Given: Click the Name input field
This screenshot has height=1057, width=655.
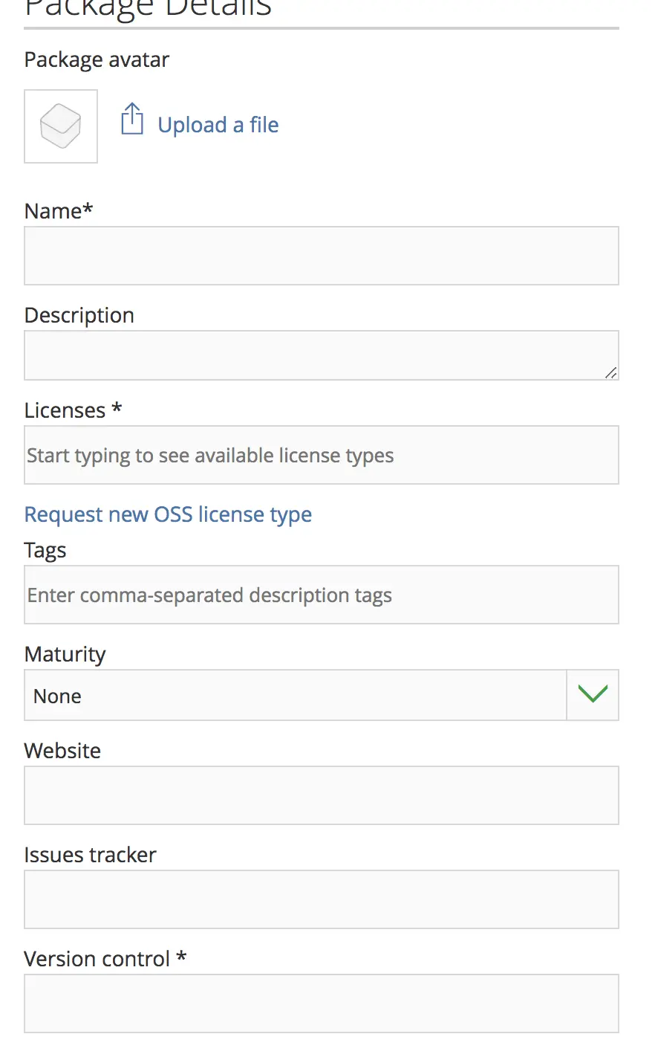Looking at the screenshot, I should click(x=321, y=255).
